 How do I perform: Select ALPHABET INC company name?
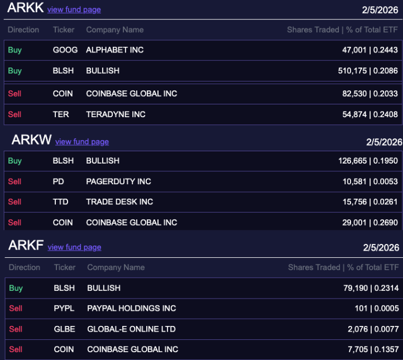pyautogui.click(x=114, y=50)
